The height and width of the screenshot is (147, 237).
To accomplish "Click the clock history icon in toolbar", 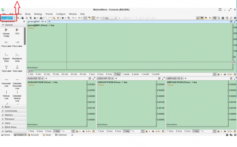I will (227, 18).
